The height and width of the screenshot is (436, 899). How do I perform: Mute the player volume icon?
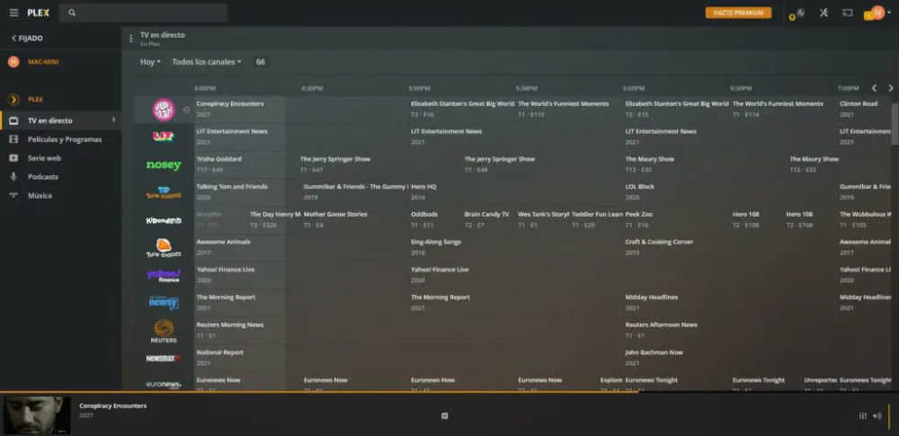[x=877, y=416]
